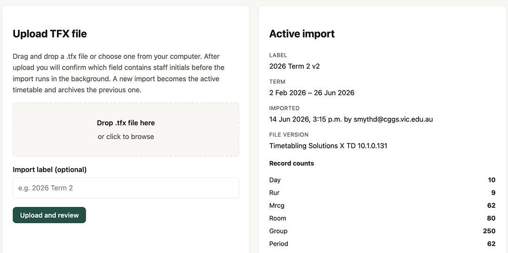Image resolution: width=508 pixels, height=253 pixels.
Task: Click the Record counts heading
Action: tap(292, 163)
